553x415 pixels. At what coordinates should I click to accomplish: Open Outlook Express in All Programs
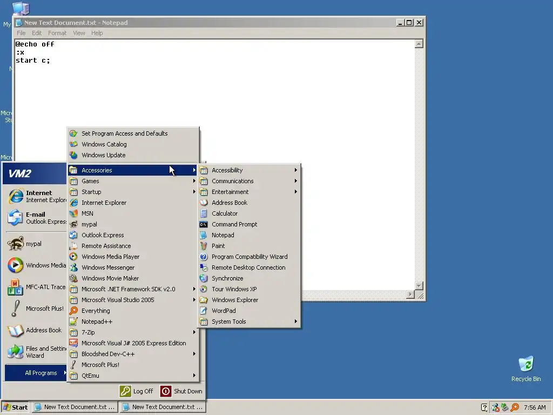point(133,235)
